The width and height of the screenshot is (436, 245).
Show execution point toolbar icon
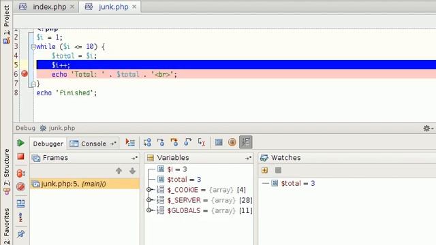point(130,142)
